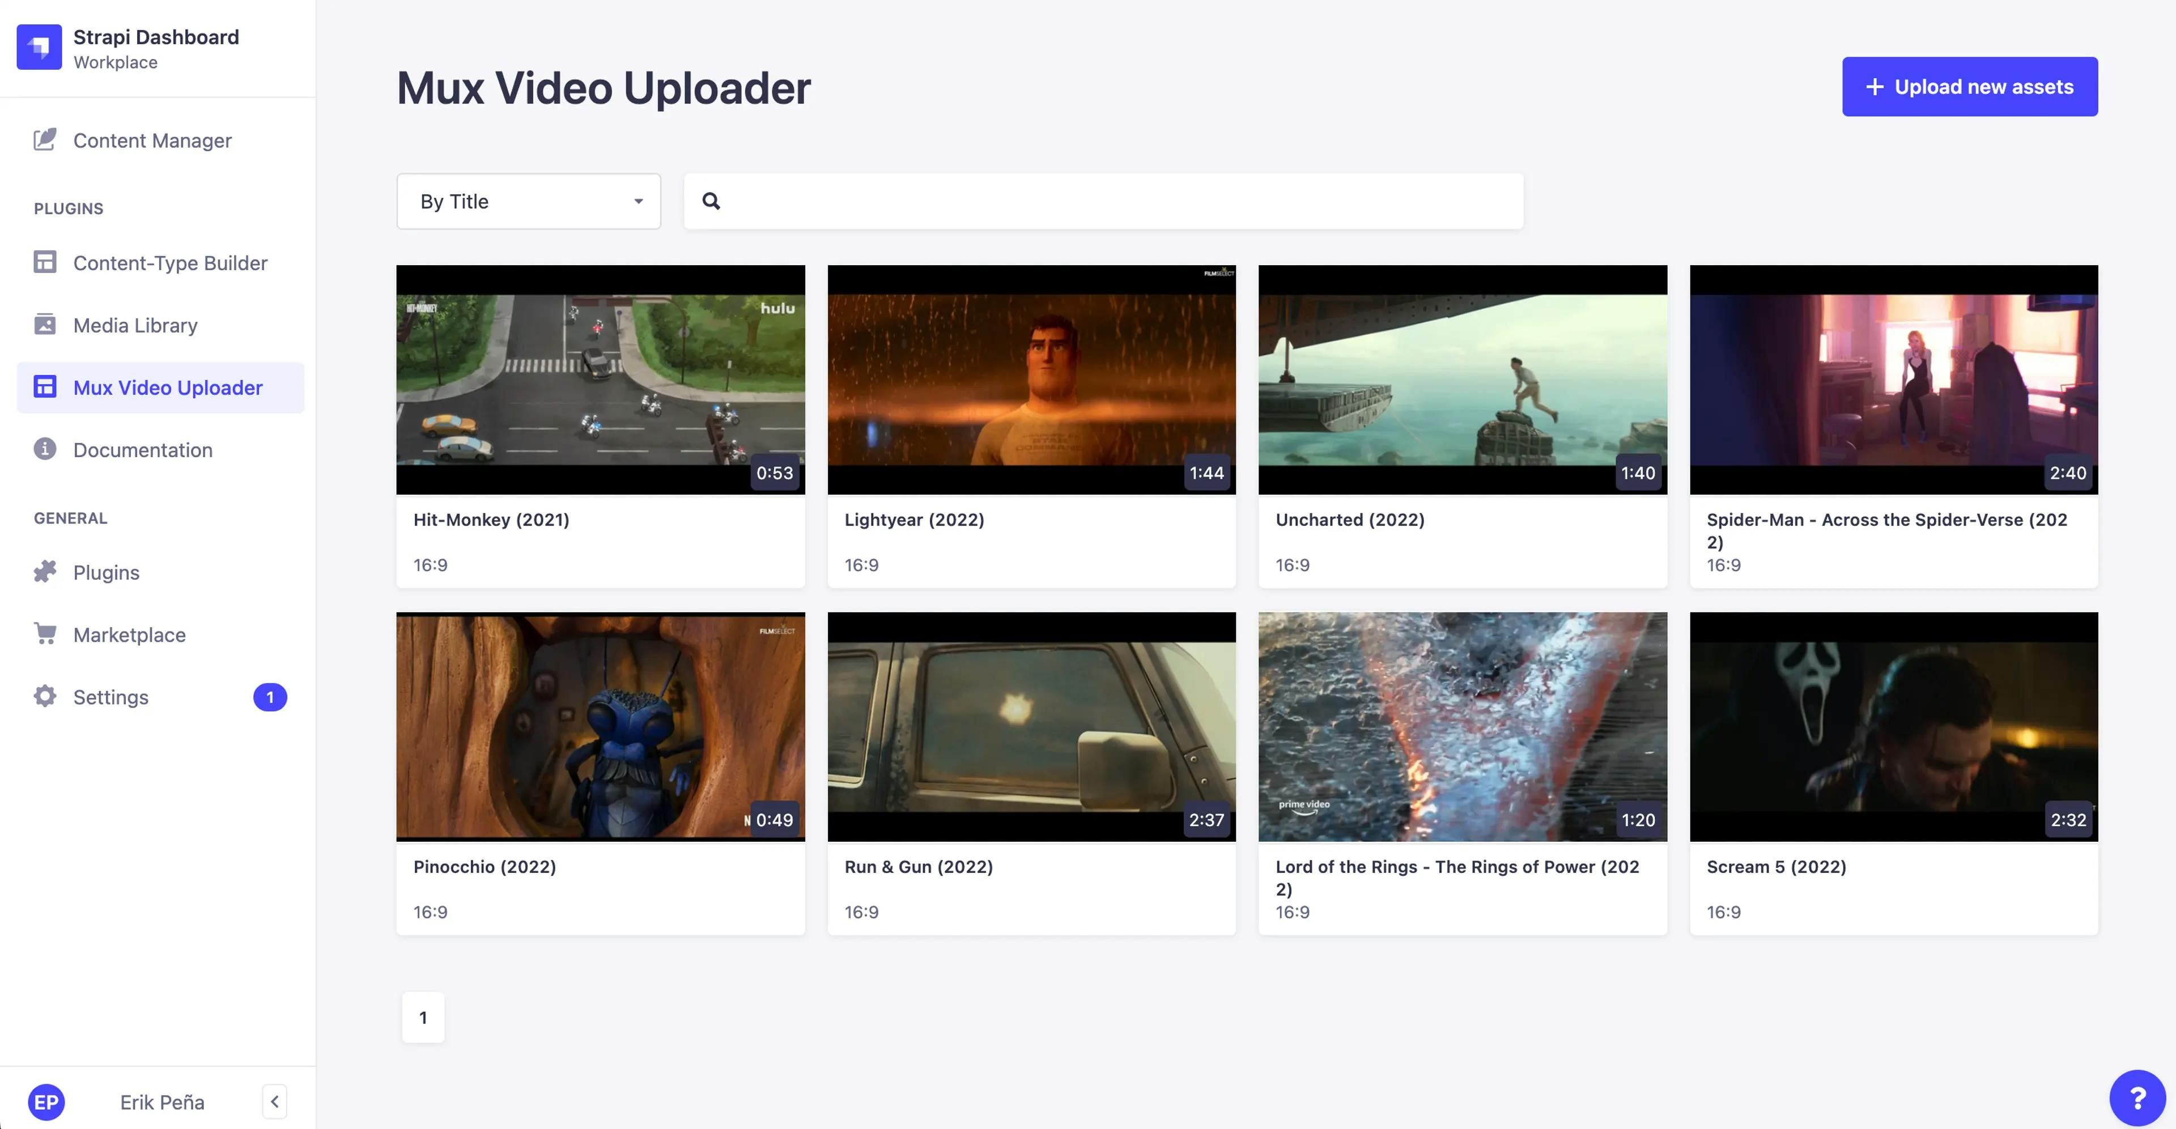
Task: Select the Content-Type Builder plugin icon
Action: tap(45, 263)
